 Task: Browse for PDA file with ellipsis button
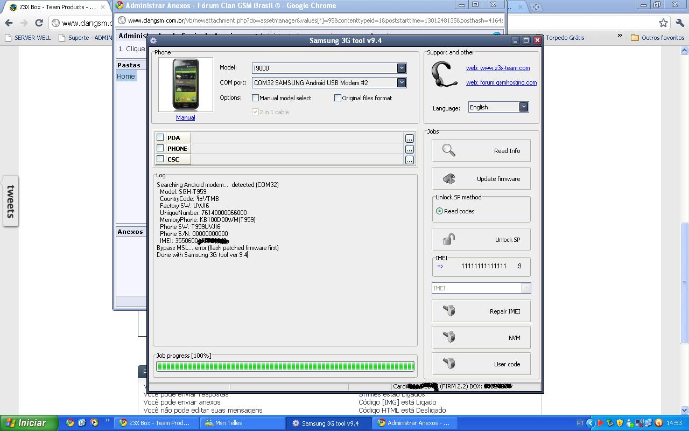[410, 138]
